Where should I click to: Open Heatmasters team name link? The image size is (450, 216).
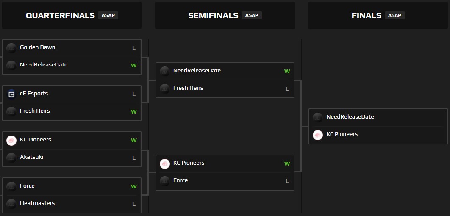[x=37, y=203]
